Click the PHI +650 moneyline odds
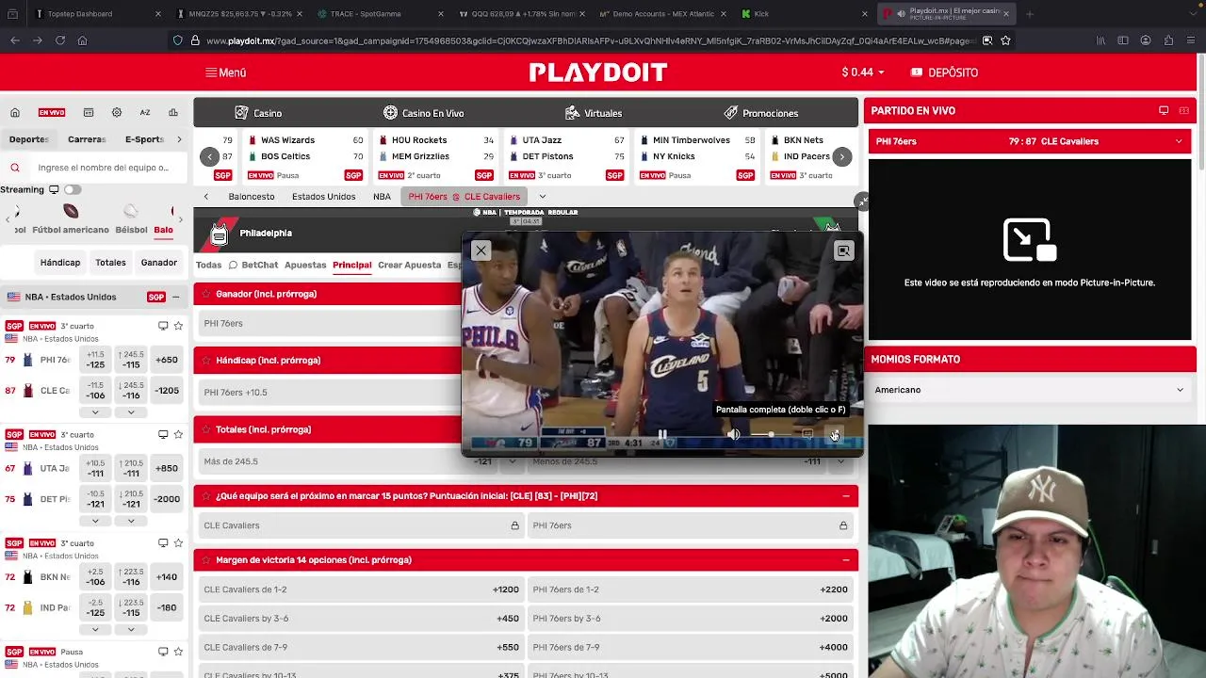This screenshot has height=678, width=1206. click(x=167, y=360)
